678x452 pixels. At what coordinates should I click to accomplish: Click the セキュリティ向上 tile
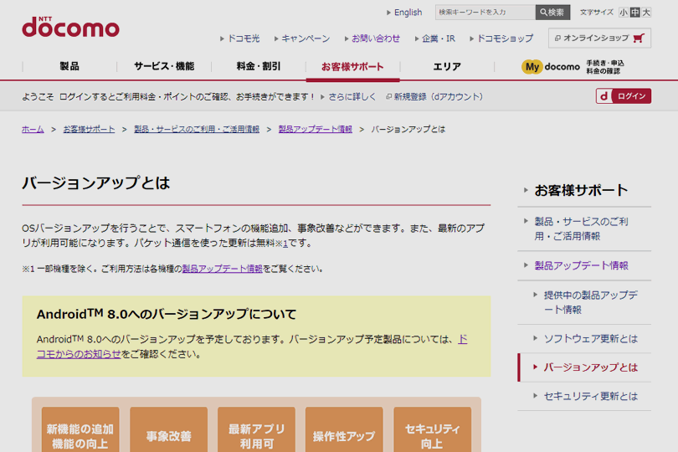[433, 429]
